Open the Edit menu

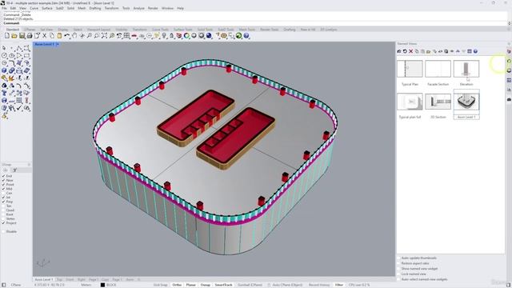(x=13, y=8)
